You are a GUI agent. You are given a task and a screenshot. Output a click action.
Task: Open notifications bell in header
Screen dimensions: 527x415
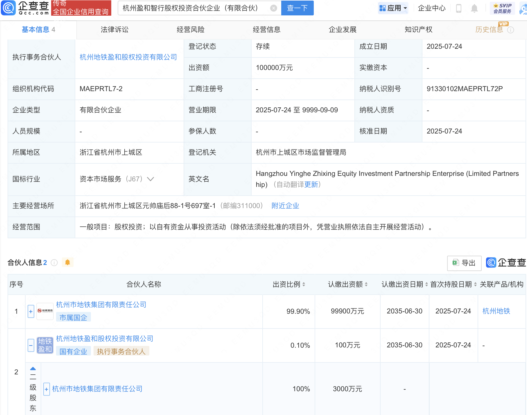point(474,8)
